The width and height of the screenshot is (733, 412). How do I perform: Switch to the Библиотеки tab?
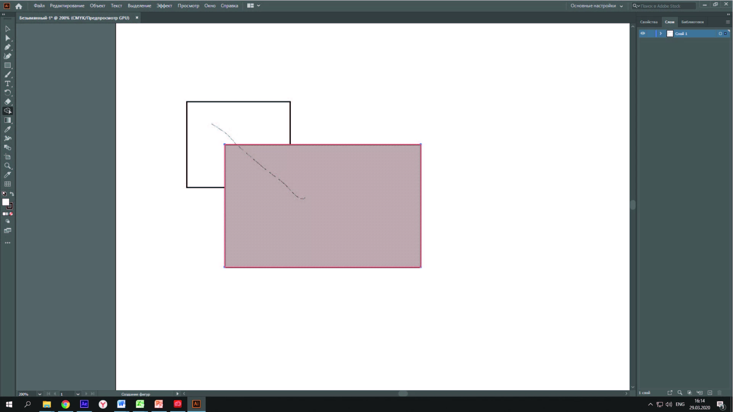tap(692, 22)
